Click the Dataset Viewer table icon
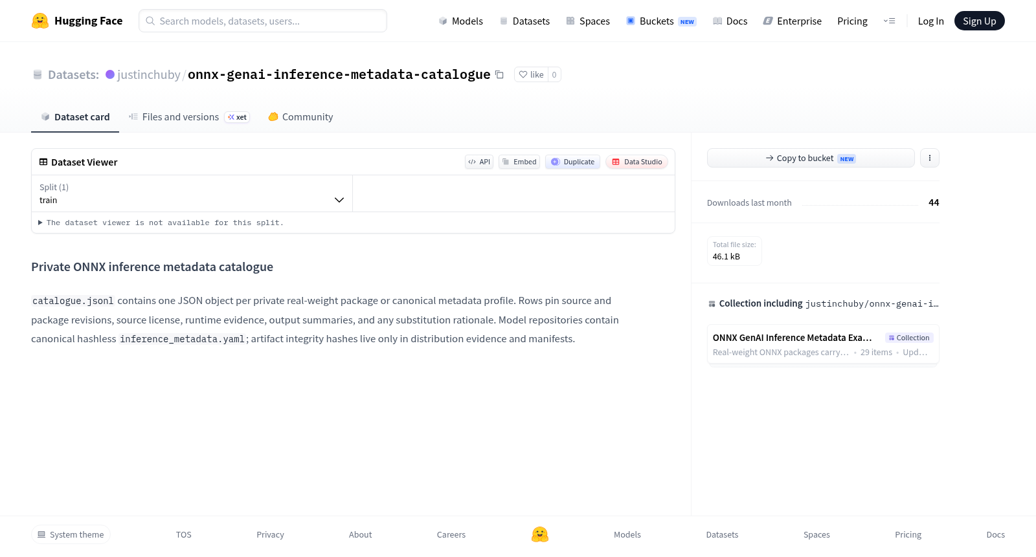Image resolution: width=1036 pixels, height=557 pixels. [x=43, y=162]
